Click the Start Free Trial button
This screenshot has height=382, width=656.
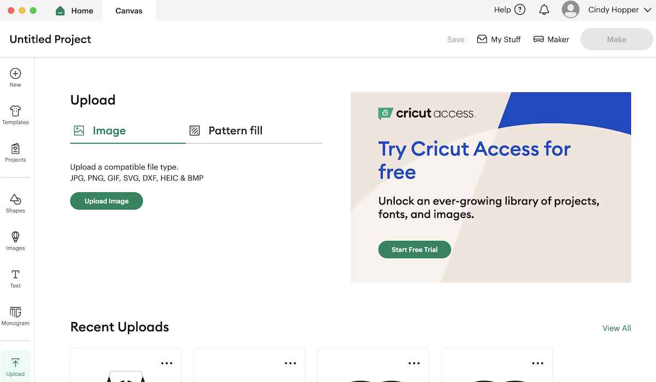point(415,250)
